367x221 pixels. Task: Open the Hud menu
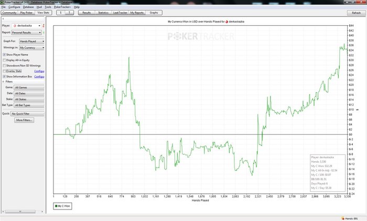click(x=39, y=7)
